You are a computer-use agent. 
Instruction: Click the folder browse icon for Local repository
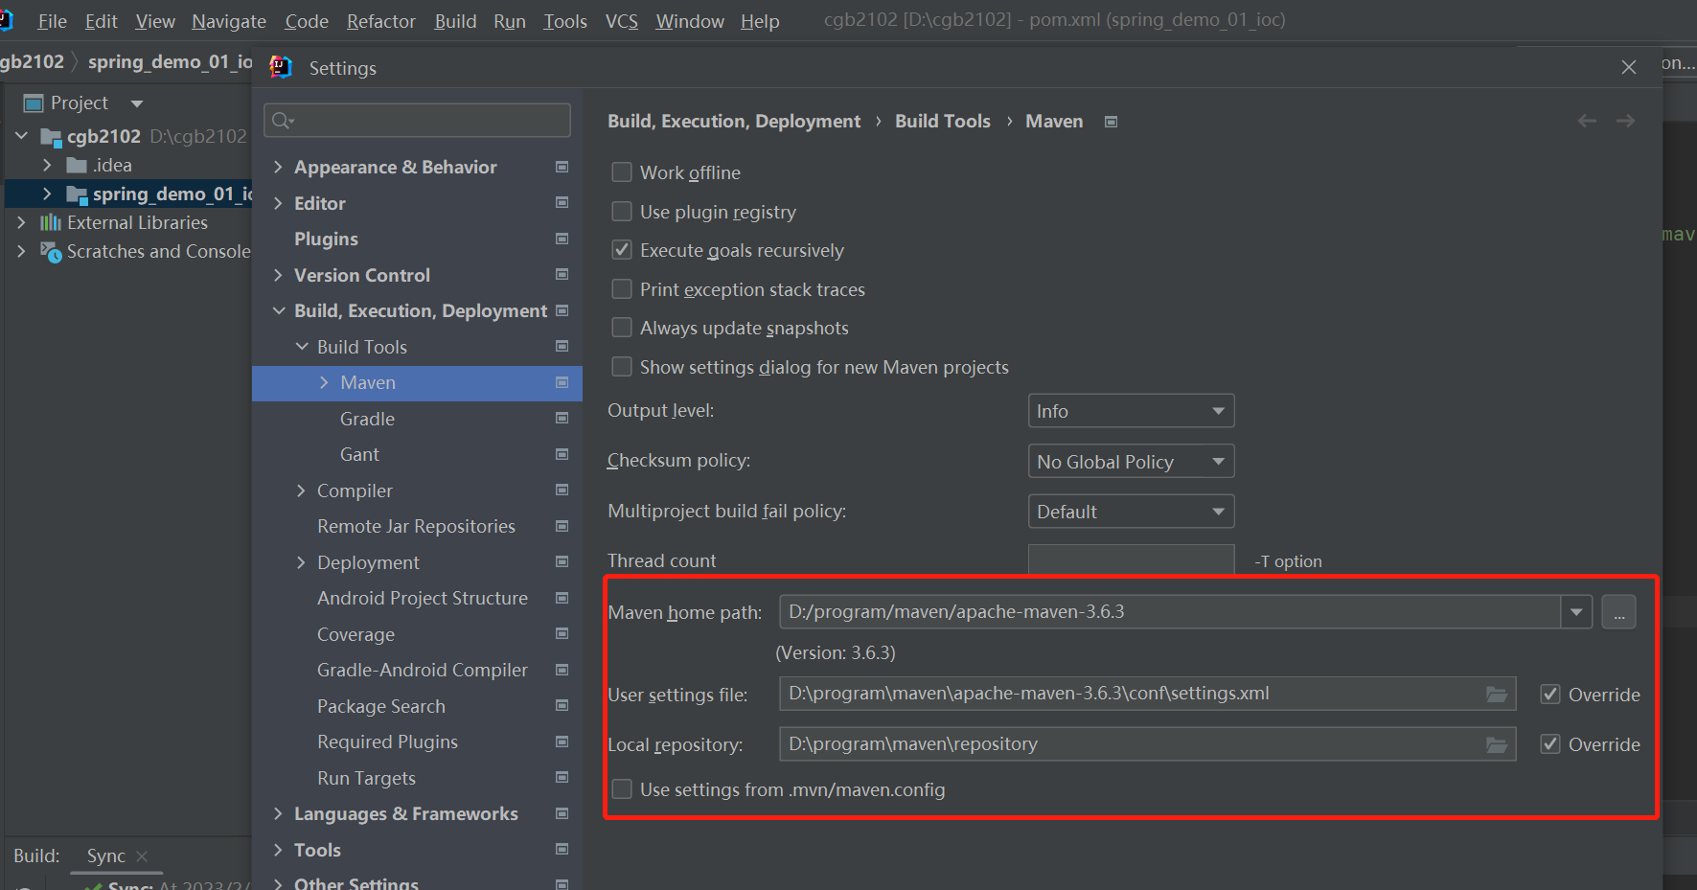(1496, 744)
